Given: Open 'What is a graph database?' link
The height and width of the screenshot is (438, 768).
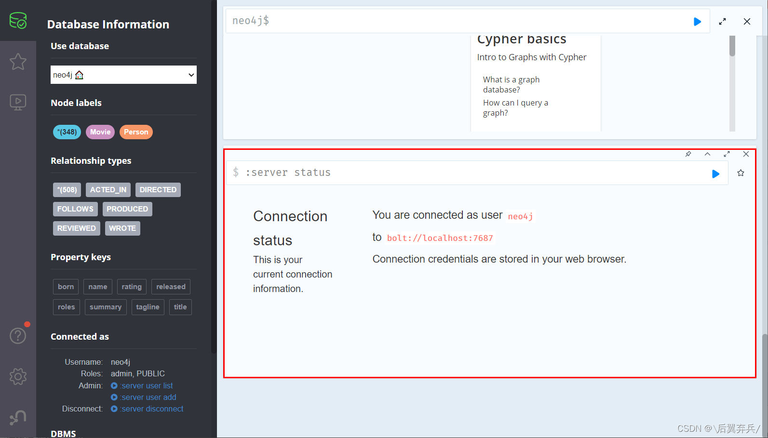Looking at the screenshot, I should 511,85.
